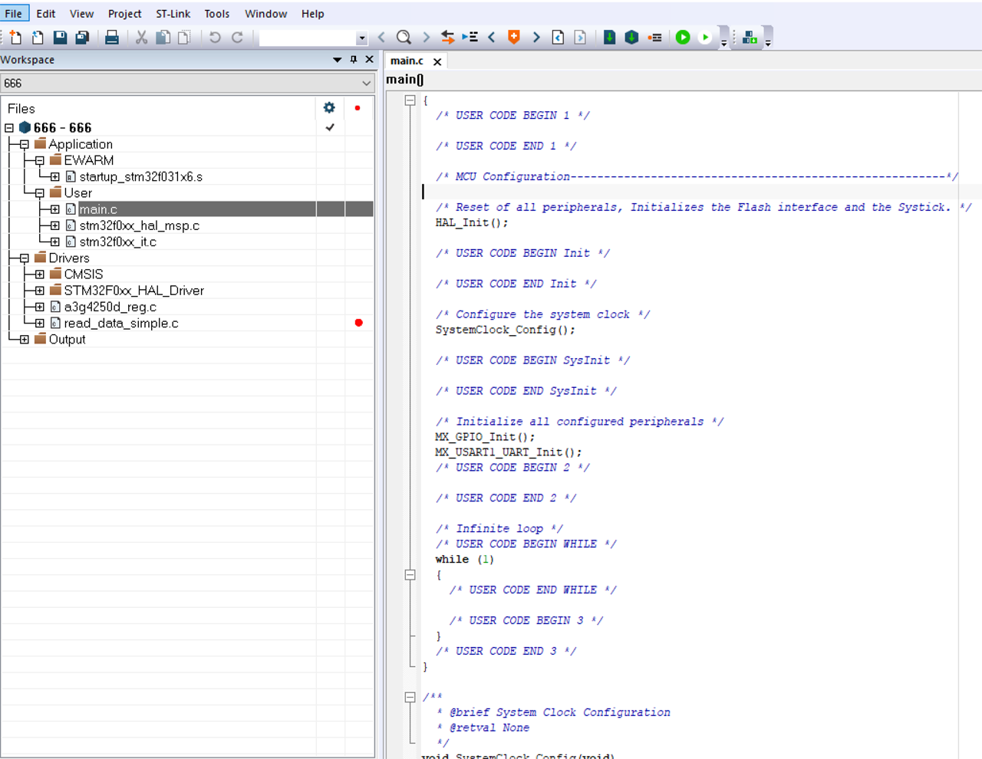
Task: Click the Cut scissors icon
Action: pyautogui.click(x=141, y=37)
